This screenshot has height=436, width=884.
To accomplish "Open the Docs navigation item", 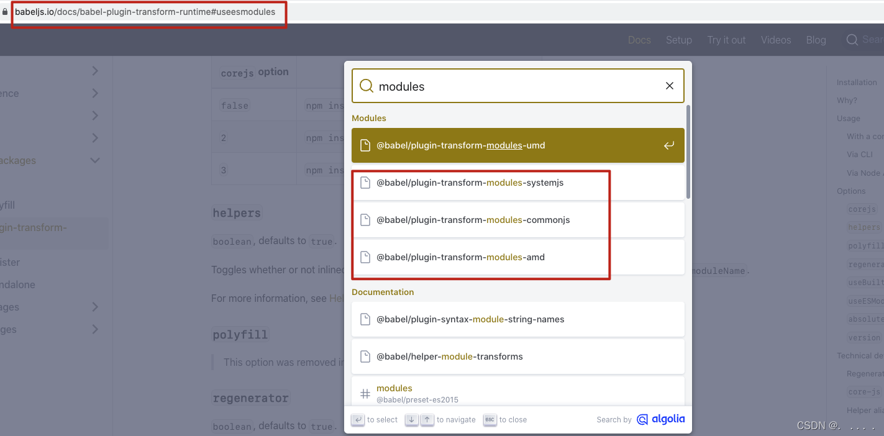I will coord(639,40).
